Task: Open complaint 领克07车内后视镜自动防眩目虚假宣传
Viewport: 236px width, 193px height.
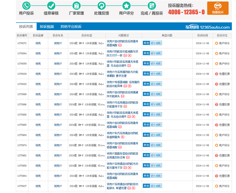Action: point(123,135)
